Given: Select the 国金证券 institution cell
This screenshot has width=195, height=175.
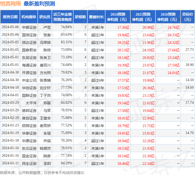Looking at the screenshot, I should [29, 156].
